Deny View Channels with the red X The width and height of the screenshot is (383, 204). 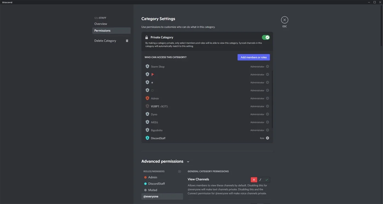click(x=254, y=180)
